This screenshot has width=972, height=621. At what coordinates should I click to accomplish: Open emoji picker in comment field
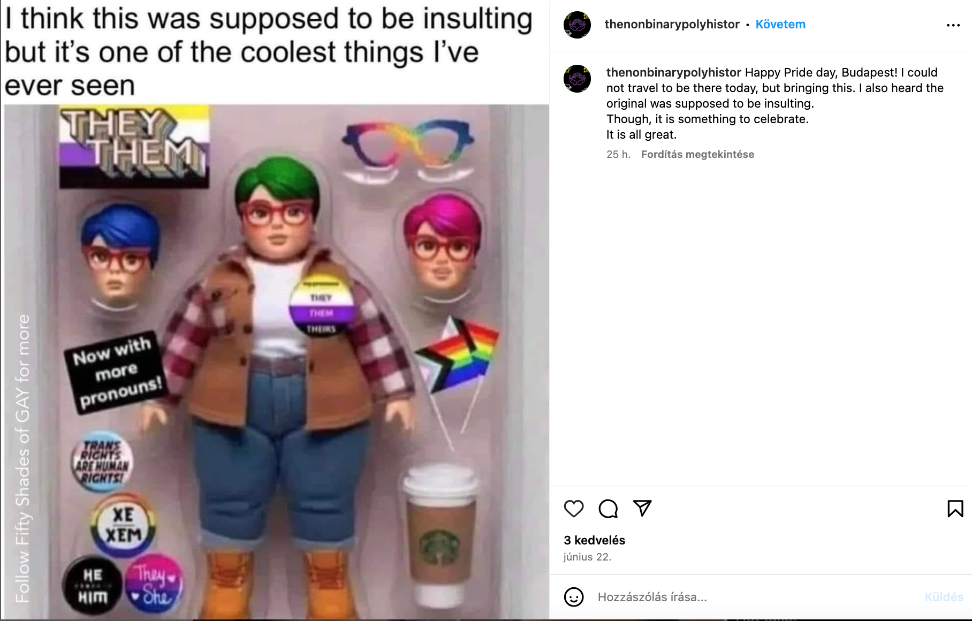point(574,597)
